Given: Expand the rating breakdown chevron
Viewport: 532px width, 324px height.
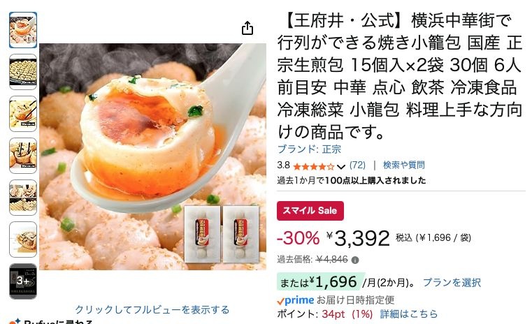Looking at the screenshot, I should coord(341,167).
